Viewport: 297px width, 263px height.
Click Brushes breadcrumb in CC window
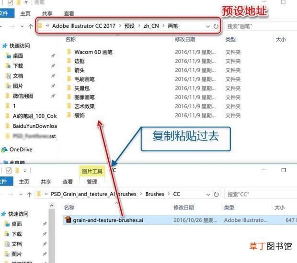point(155,194)
